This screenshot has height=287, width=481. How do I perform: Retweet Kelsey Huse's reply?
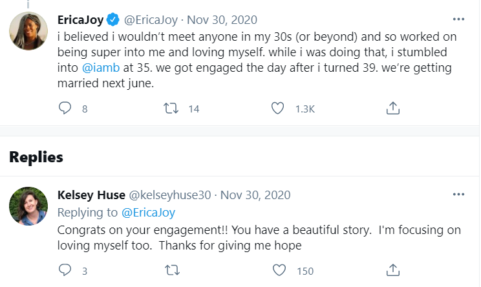pyautogui.click(x=173, y=270)
